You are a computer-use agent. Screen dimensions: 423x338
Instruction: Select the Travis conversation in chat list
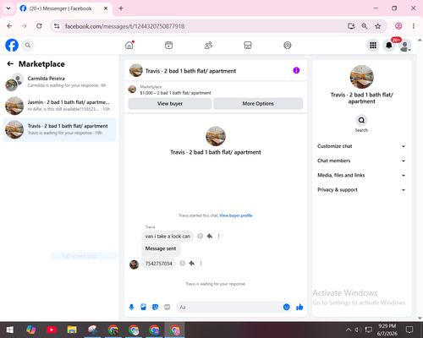point(59,129)
